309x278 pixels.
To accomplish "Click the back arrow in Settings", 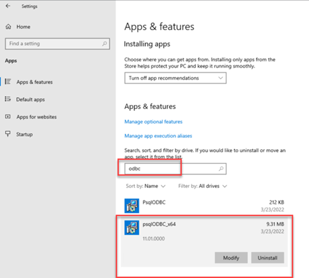I will (x=8, y=6).
